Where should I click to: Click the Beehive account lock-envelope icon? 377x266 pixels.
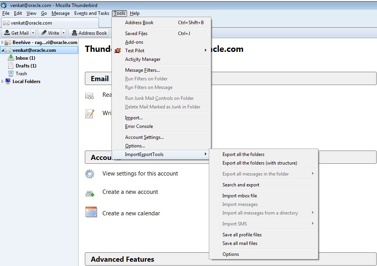(x=8, y=43)
